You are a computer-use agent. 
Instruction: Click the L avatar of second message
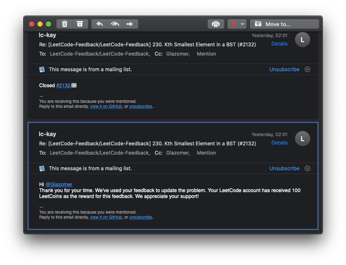click(x=303, y=139)
